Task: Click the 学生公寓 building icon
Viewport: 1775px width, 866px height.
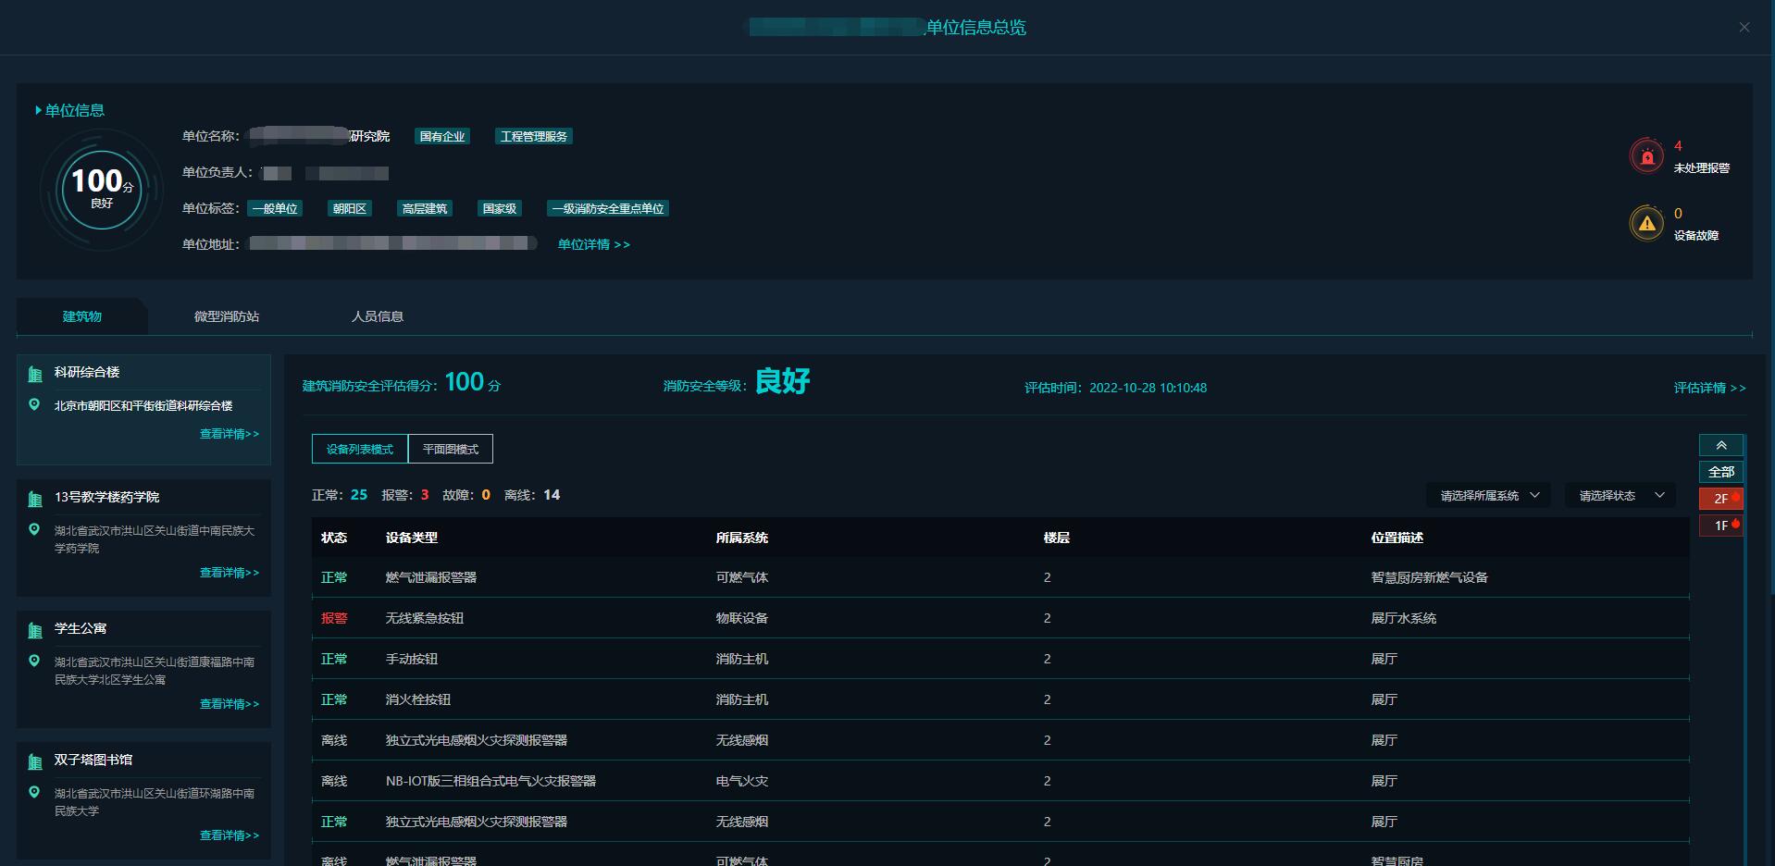Action: [35, 630]
